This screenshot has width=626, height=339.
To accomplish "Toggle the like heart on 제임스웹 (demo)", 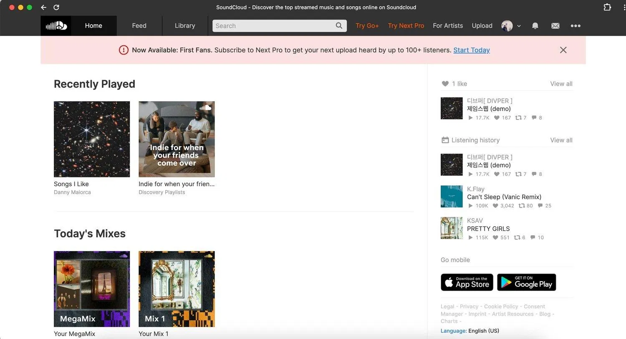I will tap(496, 117).
